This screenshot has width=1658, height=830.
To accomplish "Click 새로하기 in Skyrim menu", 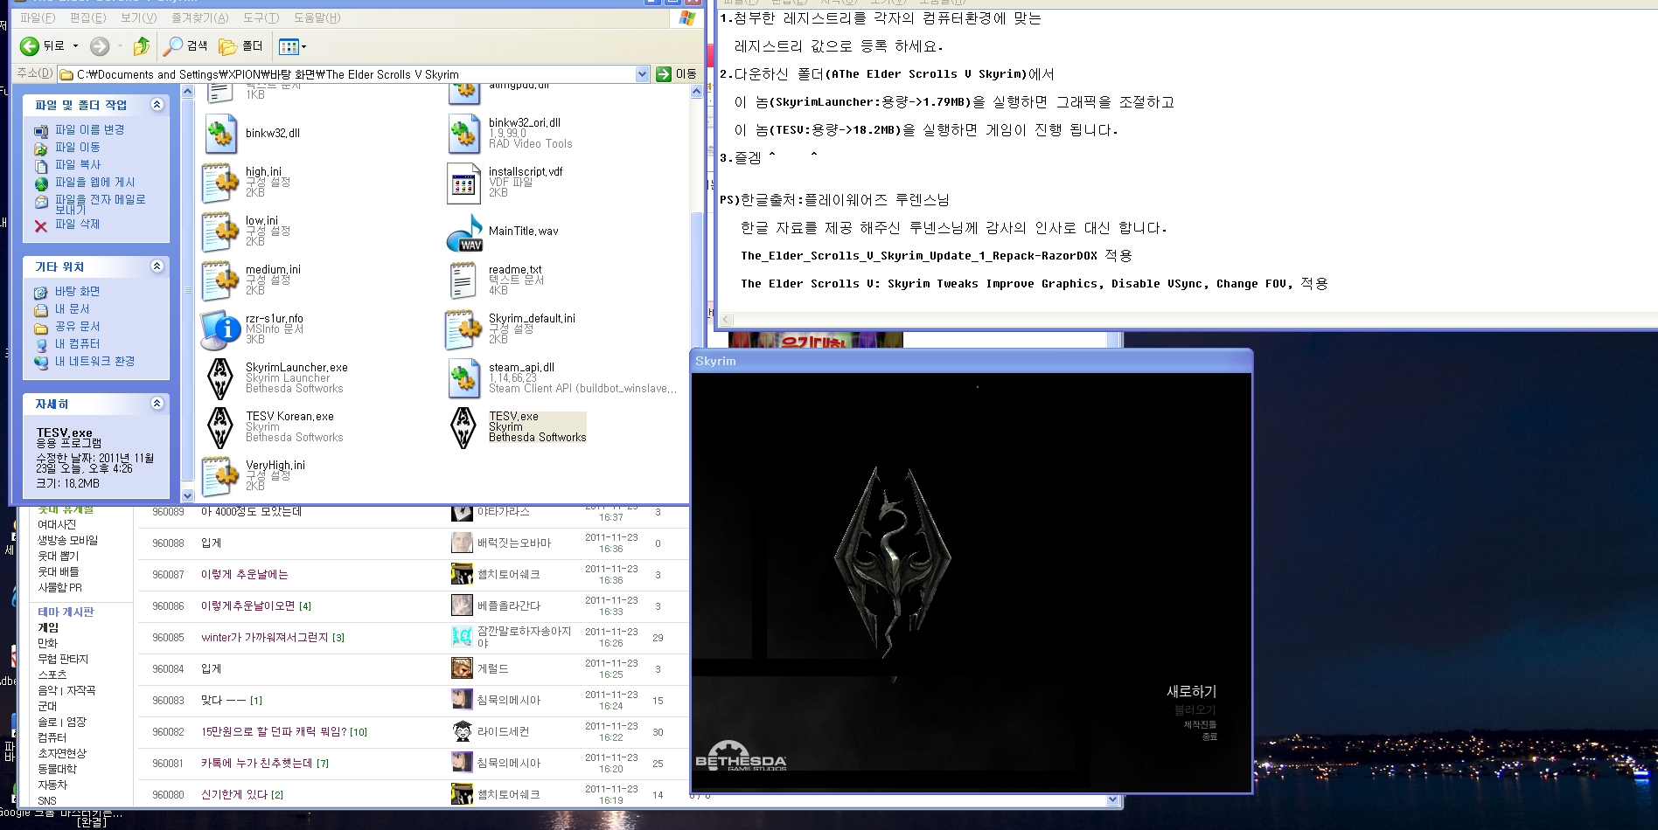I will pos(1191,691).
